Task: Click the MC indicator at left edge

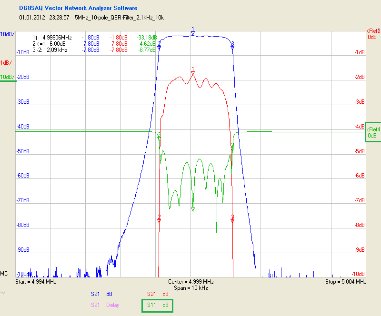Action: [x=4, y=274]
